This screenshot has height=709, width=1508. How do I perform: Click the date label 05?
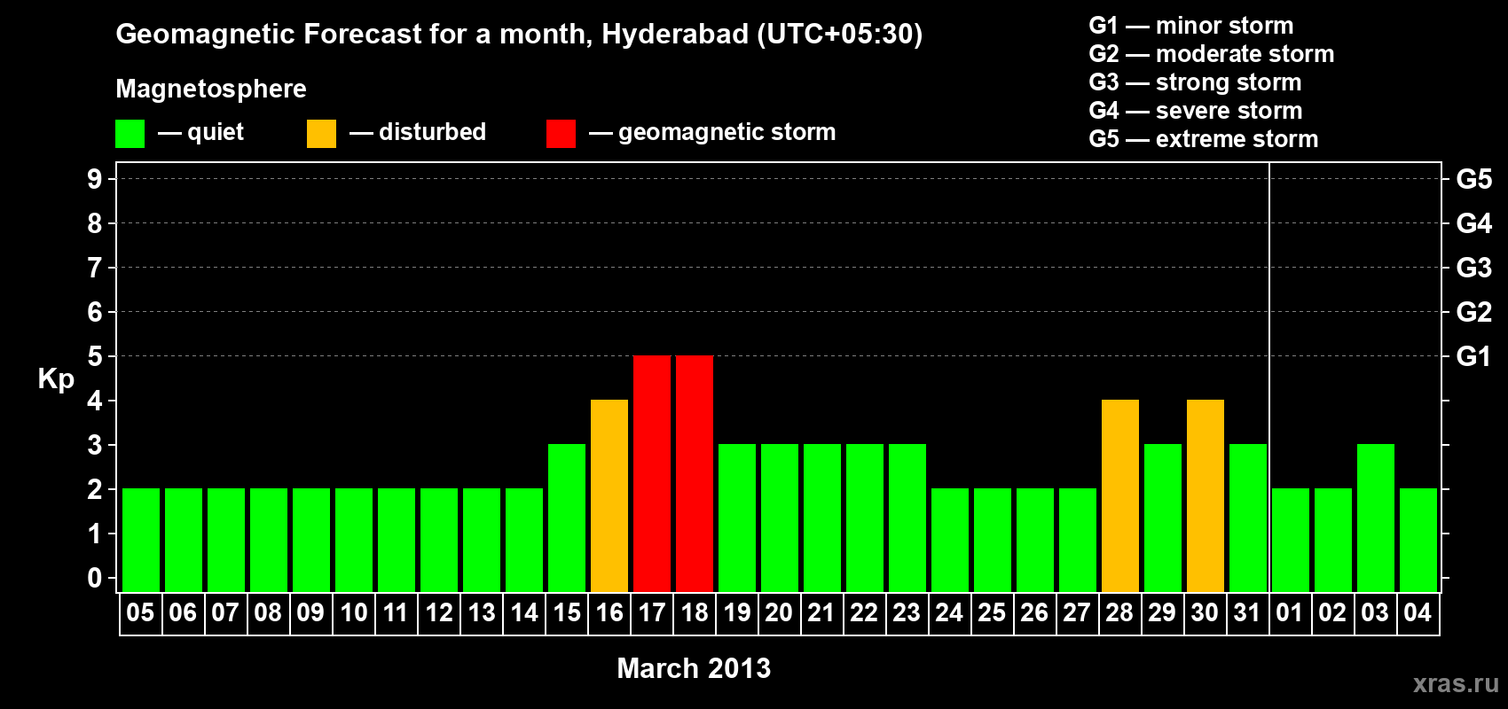click(x=140, y=612)
